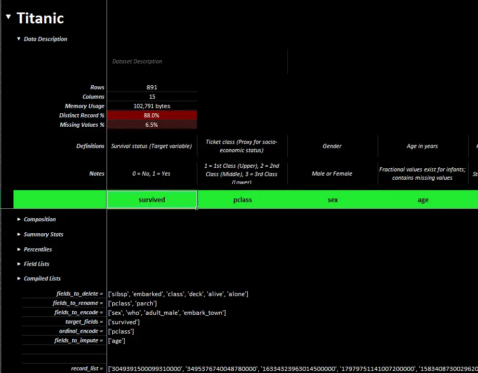Select the pclass column header cell

click(242, 199)
